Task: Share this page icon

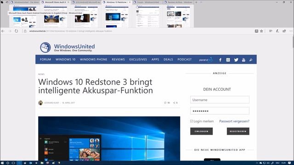Action: tap(284, 31)
